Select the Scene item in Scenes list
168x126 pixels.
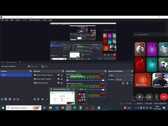click(16, 75)
